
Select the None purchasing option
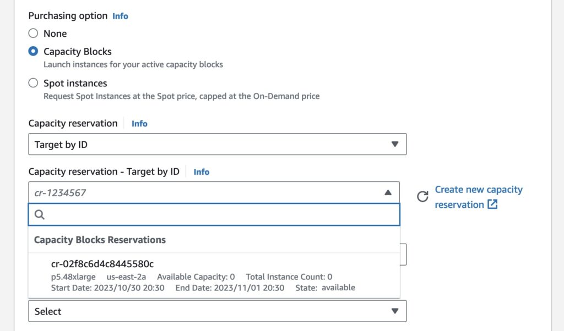pos(32,33)
